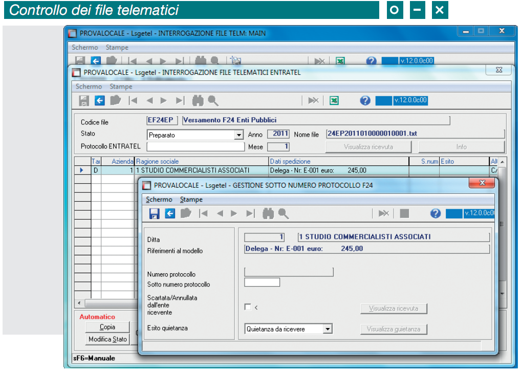Tick the Scartata/Annullata dall'ente ricevente checkbox
Screen dimensions: 521x372
(x=248, y=307)
